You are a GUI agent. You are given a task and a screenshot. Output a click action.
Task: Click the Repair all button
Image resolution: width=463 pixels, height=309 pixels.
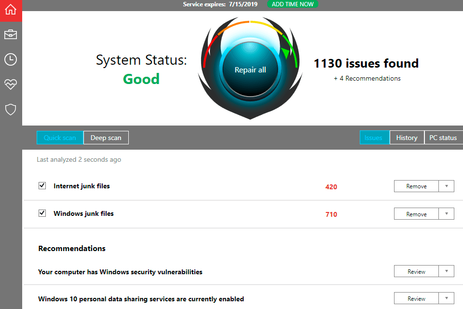[250, 70]
